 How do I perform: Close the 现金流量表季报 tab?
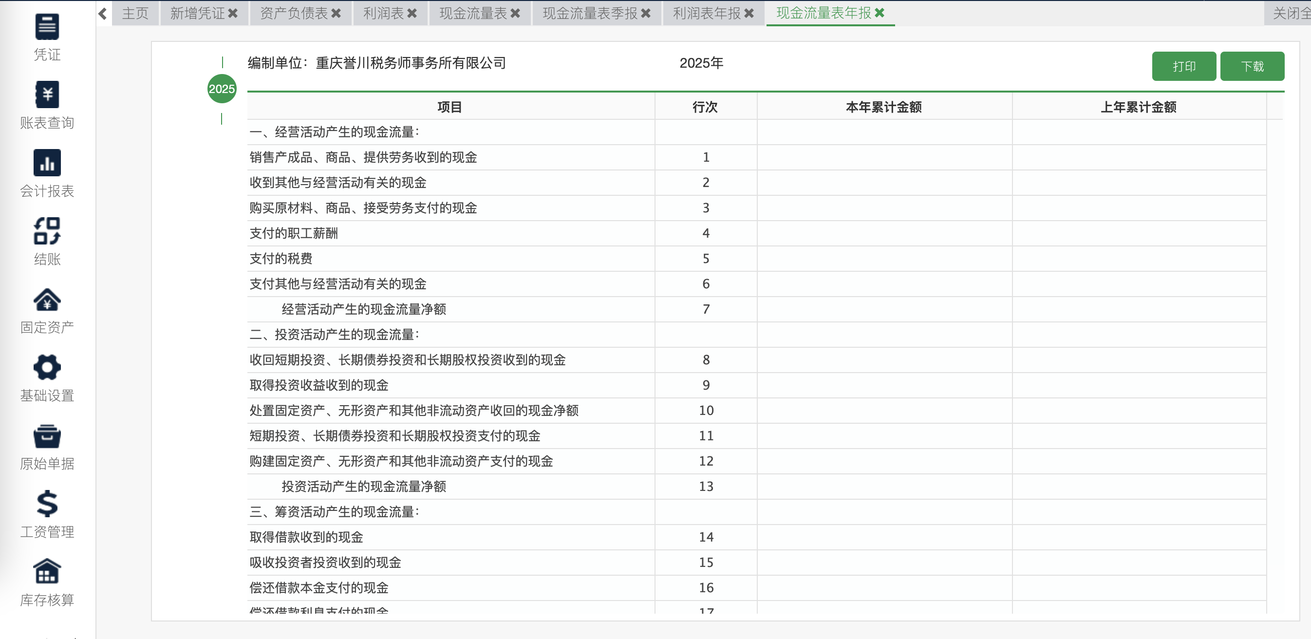(x=646, y=13)
